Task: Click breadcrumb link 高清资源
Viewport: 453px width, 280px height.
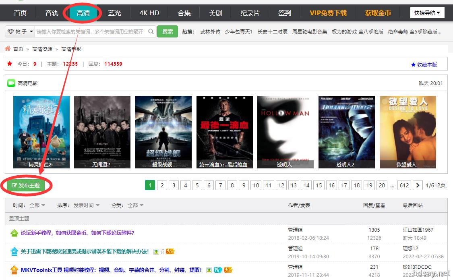Action: click(42, 49)
